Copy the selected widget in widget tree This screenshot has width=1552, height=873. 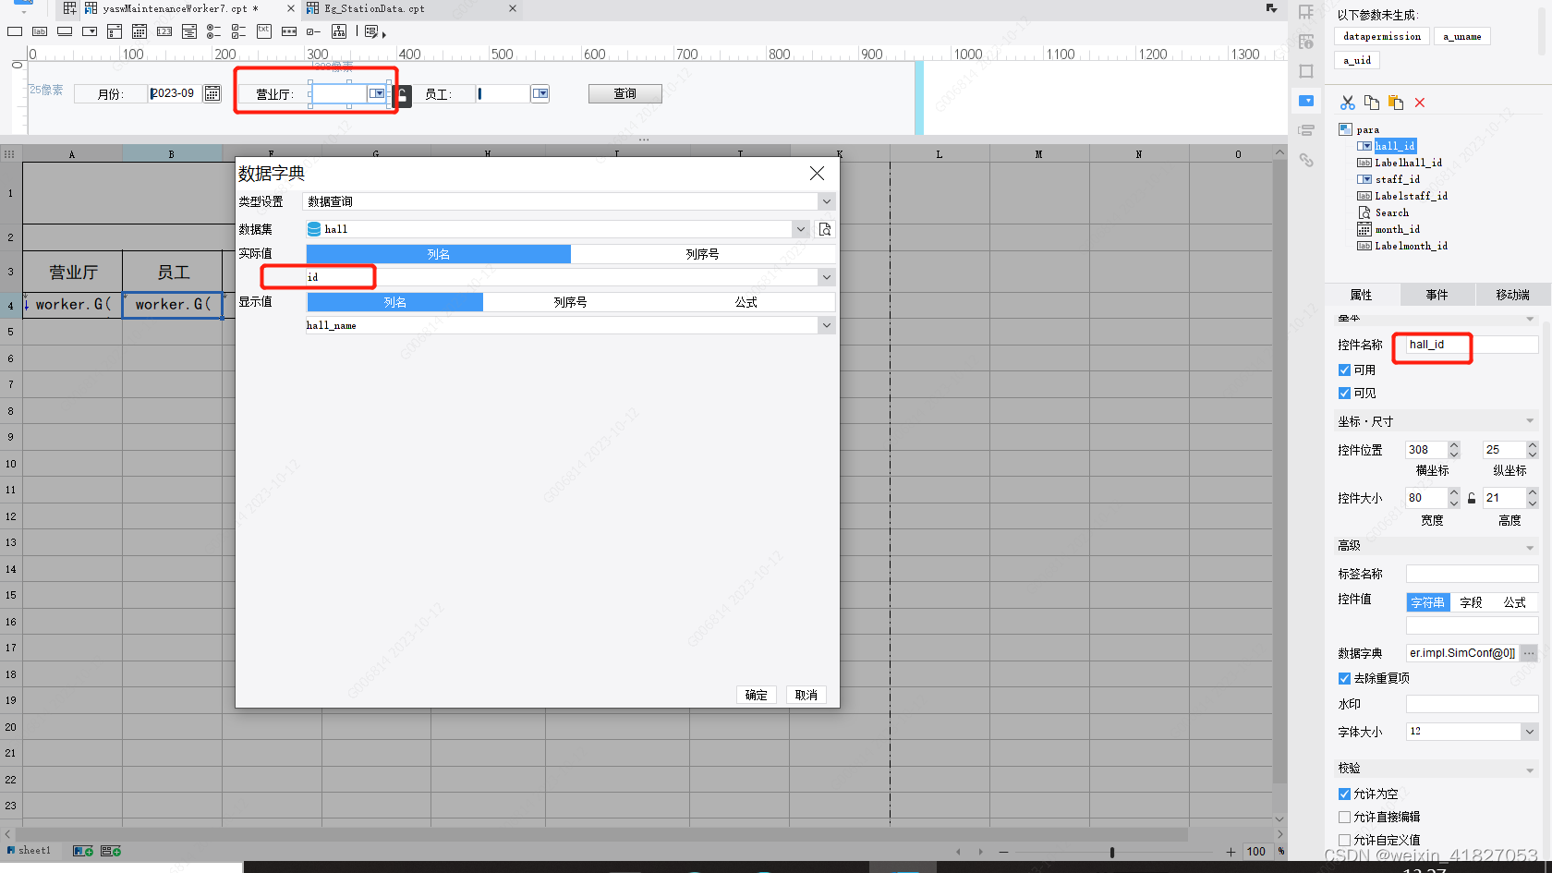tap(1372, 103)
